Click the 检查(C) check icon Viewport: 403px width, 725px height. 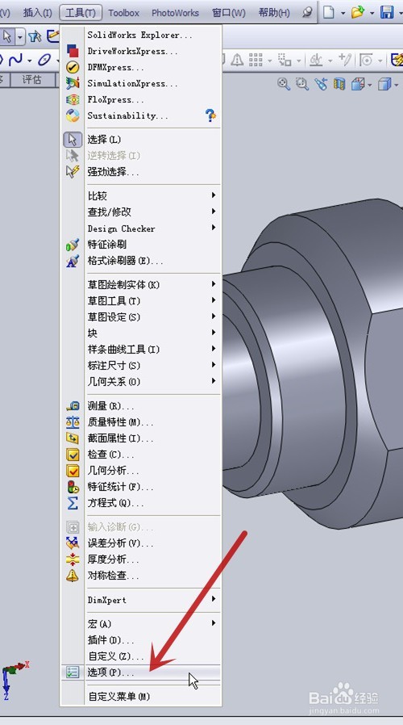(73, 455)
